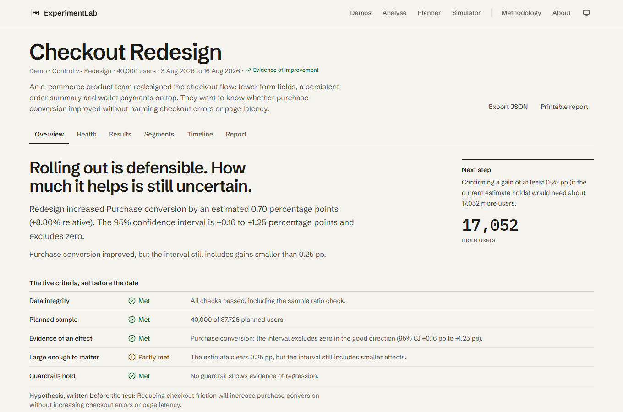This screenshot has height=412, width=623.
Task: Open the About page
Action: (561, 13)
